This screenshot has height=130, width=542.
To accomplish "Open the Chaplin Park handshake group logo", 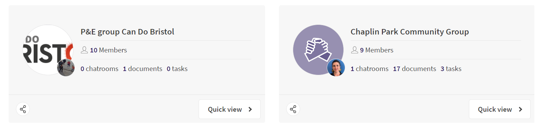I will [318, 50].
